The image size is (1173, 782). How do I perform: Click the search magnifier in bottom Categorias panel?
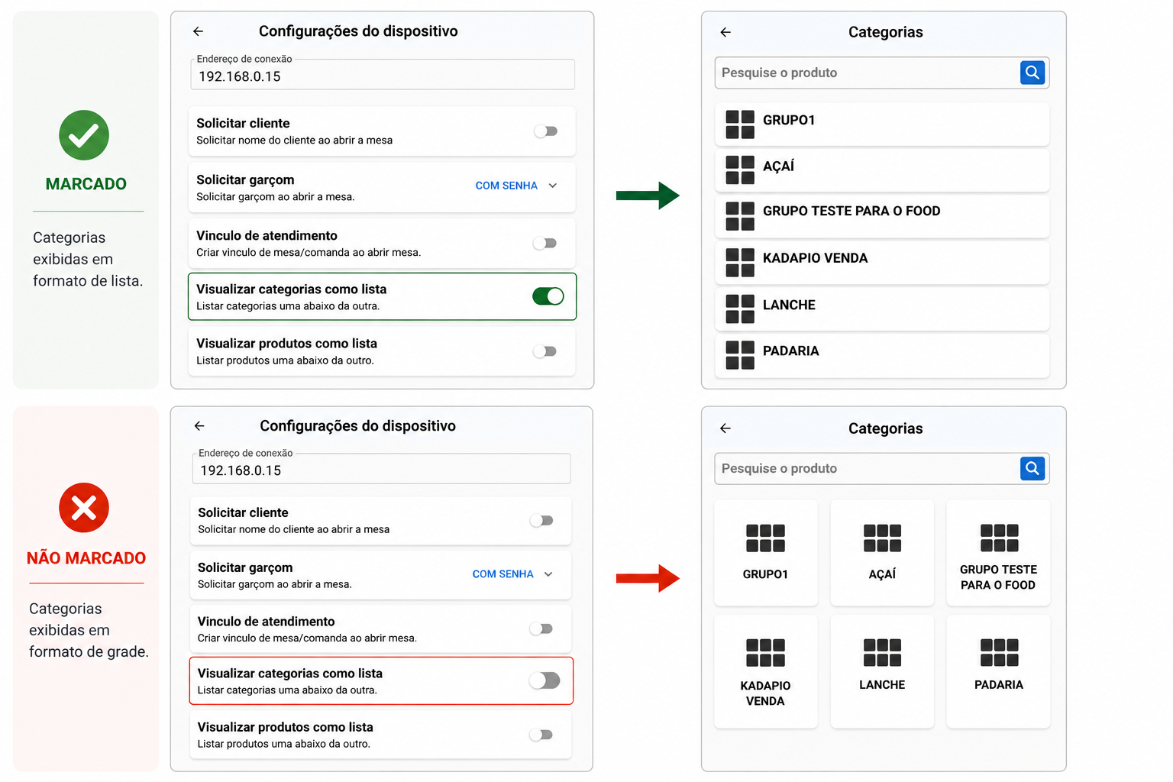[x=1032, y=468]
